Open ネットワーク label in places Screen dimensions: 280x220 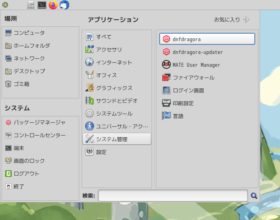tap(29, 58)
